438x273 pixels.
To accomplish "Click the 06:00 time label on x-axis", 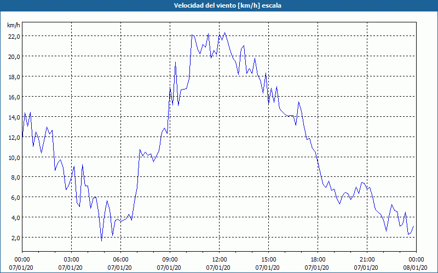I will (121, 260).
